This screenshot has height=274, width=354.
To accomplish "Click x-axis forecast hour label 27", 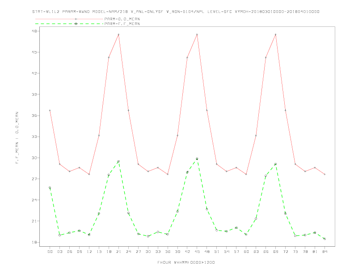I will tap(138, 252).
